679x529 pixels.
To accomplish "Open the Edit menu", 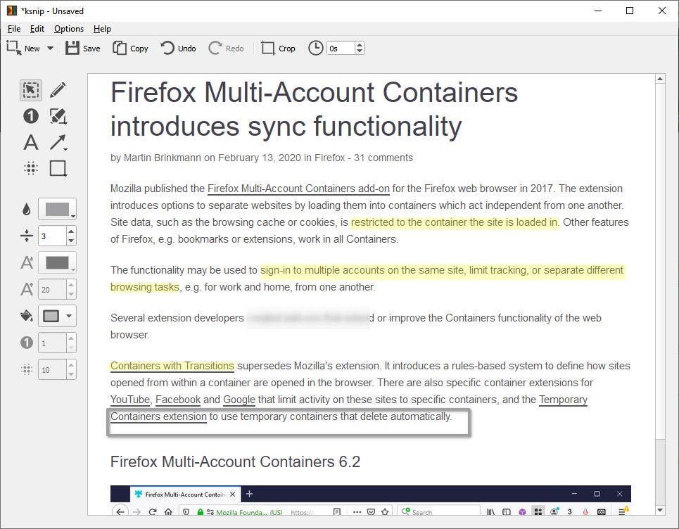I will [x=37, y=29].
